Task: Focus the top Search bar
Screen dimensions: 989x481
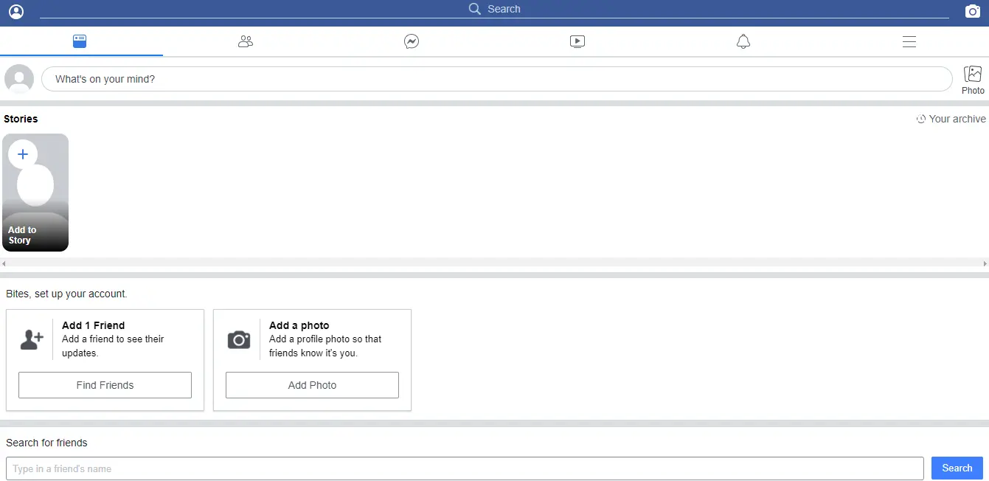Action: 494,10
